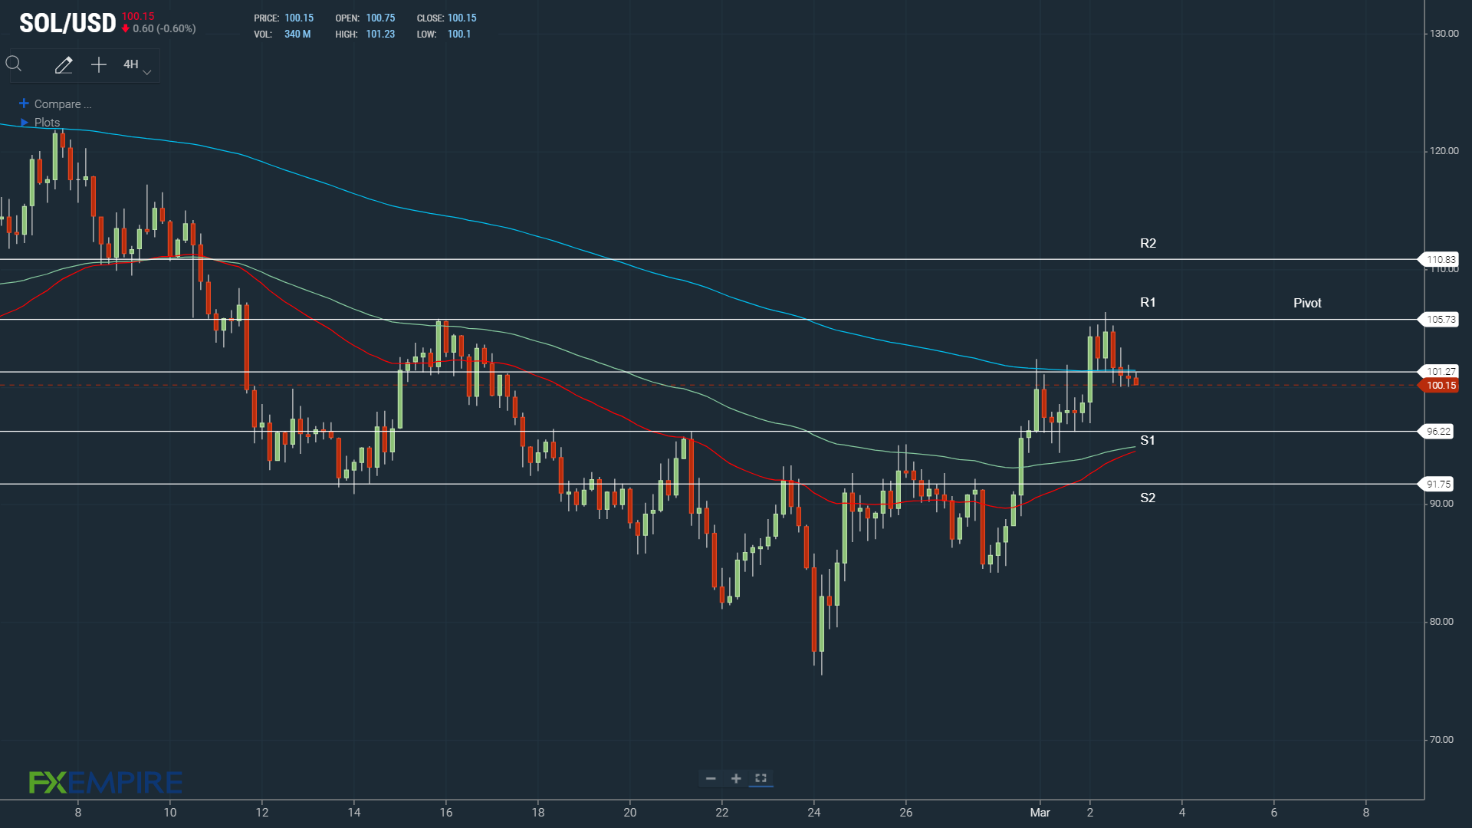Zoom in with the plus button
The image size is (1472, 828).
(x=736, y=778)
